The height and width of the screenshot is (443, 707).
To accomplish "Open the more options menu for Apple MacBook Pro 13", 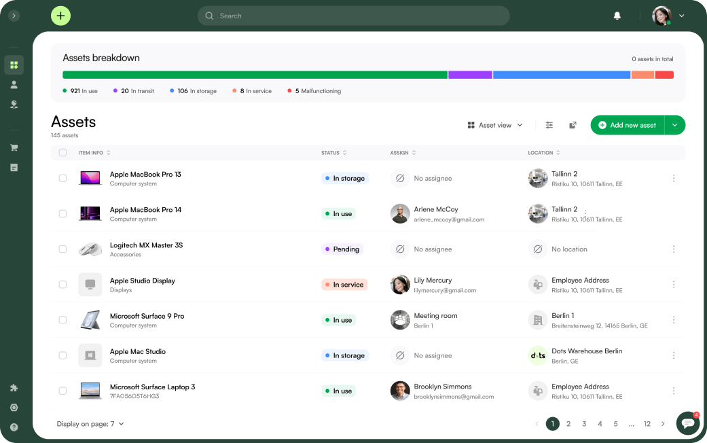I will 674,178.
